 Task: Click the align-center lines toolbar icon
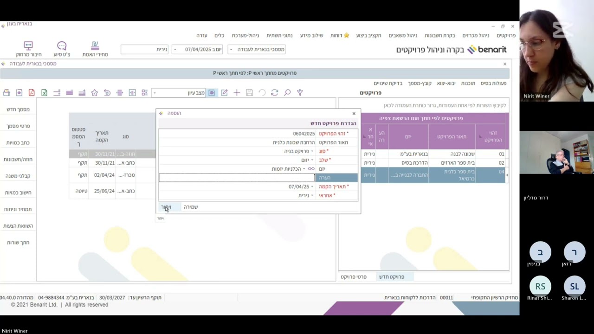coord(120,93)
